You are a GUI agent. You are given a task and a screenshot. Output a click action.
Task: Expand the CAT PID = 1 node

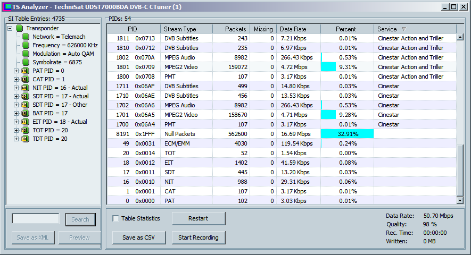(x=16, y=79)
